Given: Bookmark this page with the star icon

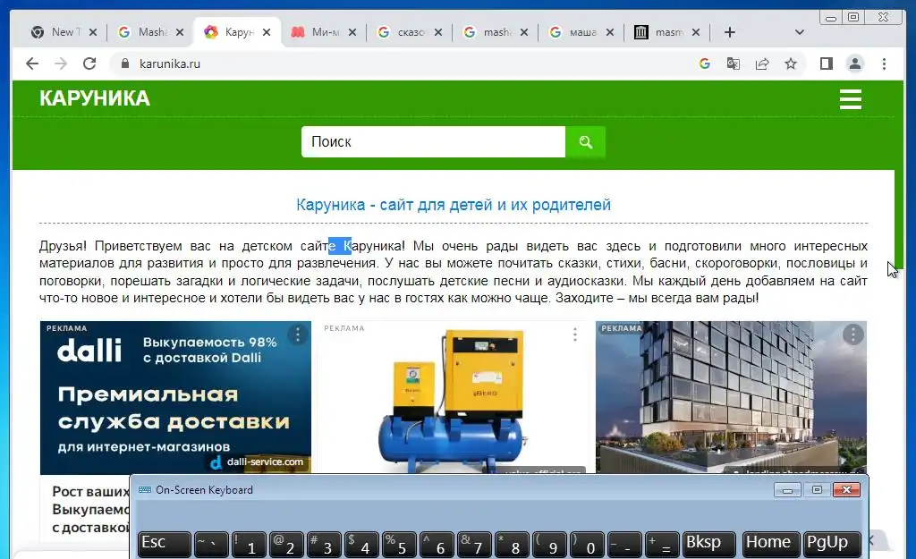Looking at the screenshot, I should click(x=791, y=64).
